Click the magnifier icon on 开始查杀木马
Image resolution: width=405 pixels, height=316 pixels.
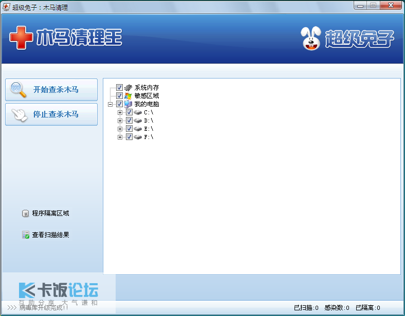tap(18, 89)
